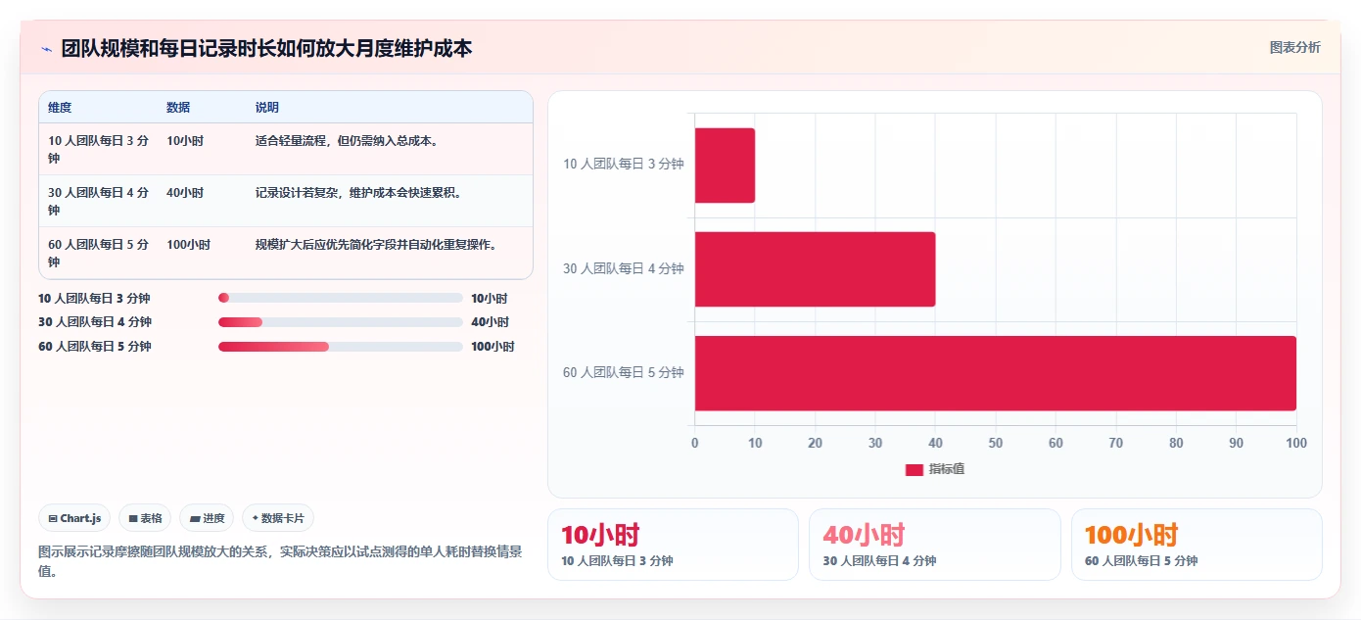Click the 10小时 table data cell
Screen dimensions: 1361x620
point(185,141)
